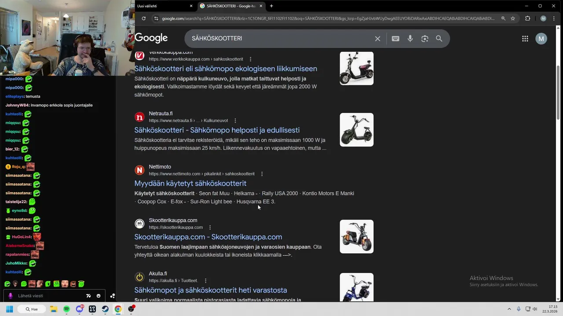Open the on-screen keyboard input tool

(395, 39)
